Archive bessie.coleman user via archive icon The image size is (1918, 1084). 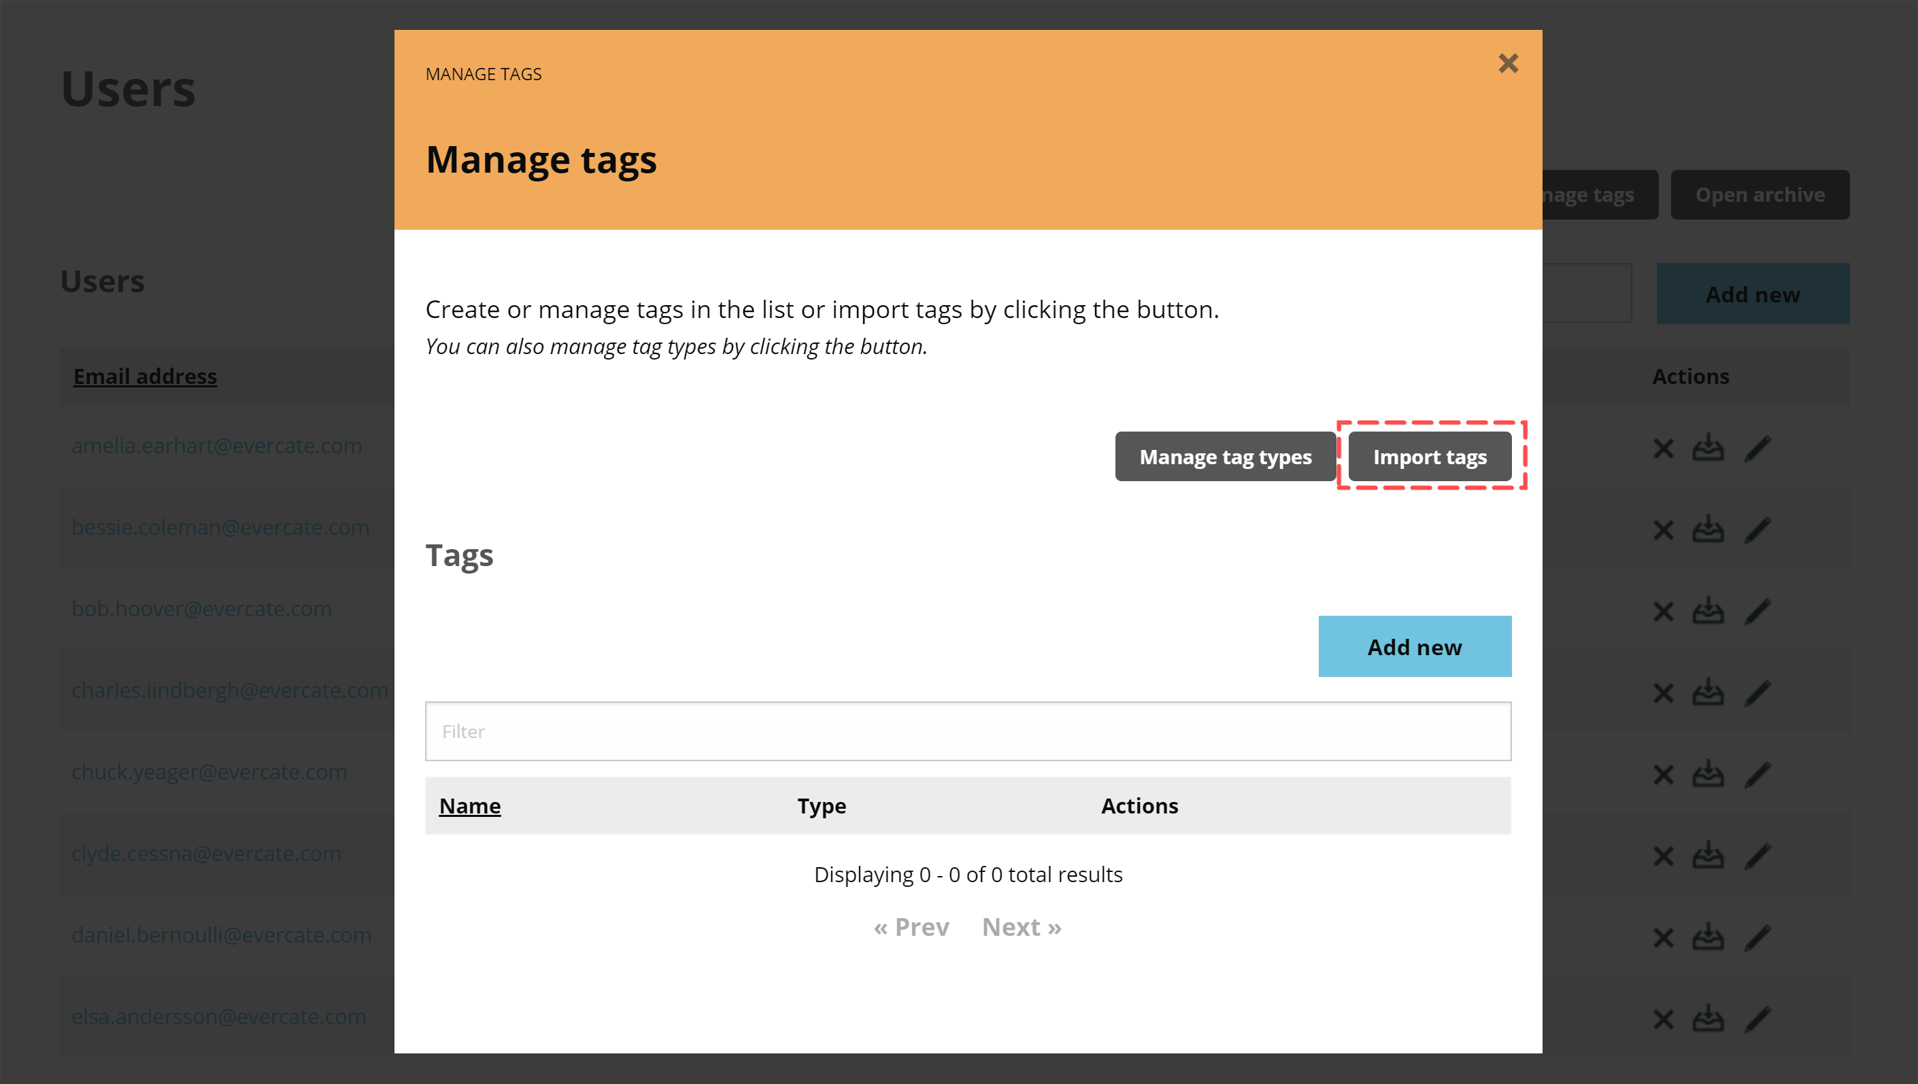tap(1708, 529)
